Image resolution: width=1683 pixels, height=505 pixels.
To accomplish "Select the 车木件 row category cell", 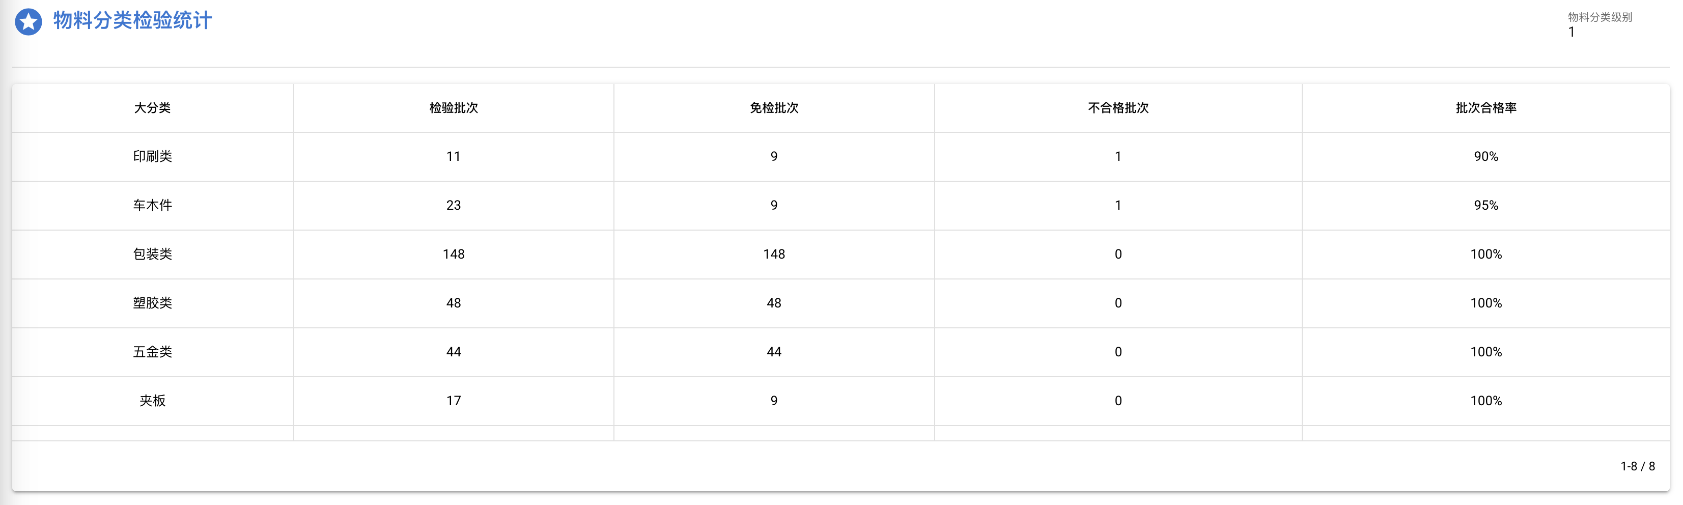I will point(152,206).
